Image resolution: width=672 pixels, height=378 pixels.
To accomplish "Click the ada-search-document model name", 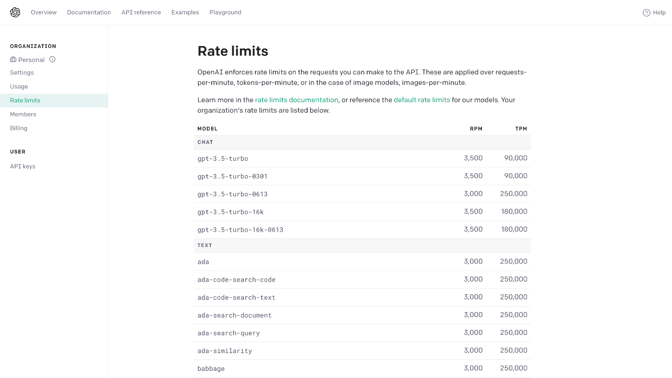I will tap(235, 315).
